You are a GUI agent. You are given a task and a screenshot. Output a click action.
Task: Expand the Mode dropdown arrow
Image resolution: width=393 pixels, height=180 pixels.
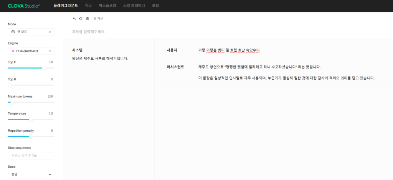pos(50,32)
